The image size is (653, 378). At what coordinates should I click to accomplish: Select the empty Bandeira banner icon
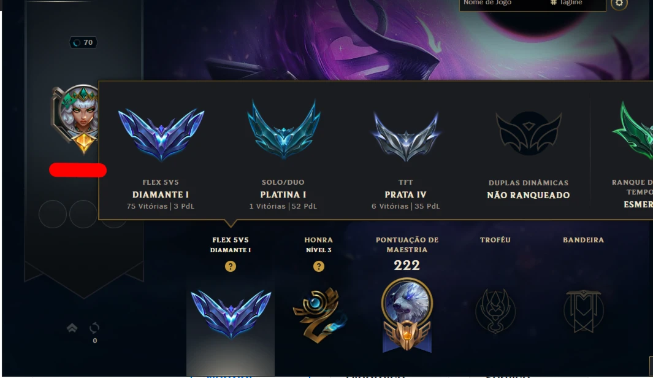584,311
